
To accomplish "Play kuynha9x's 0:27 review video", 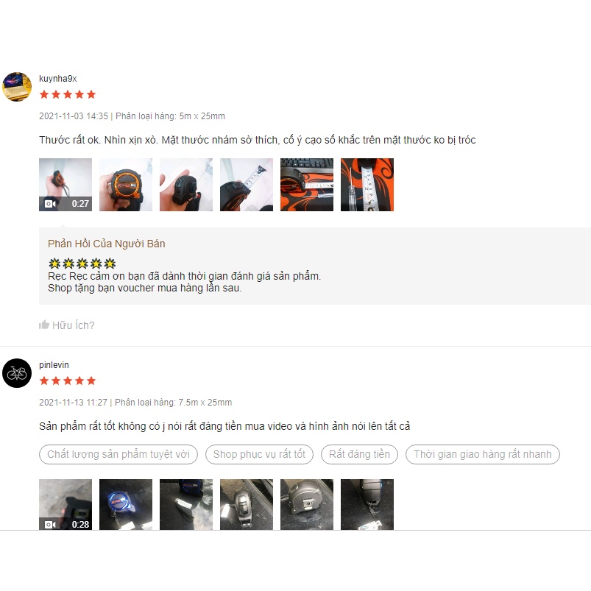I will pos(66,185).
